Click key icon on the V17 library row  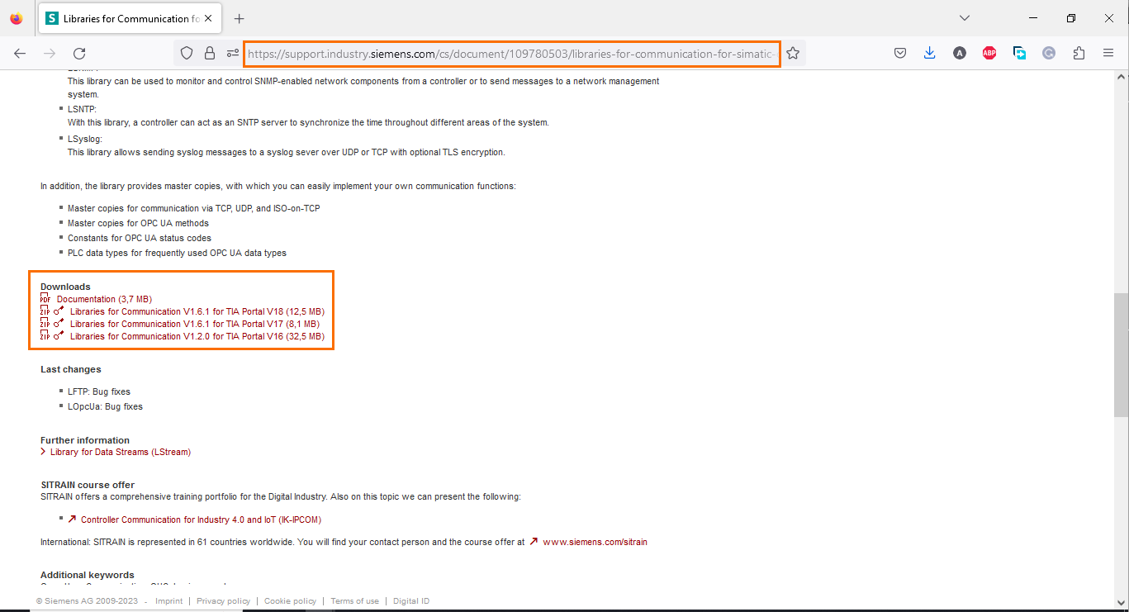59,324
